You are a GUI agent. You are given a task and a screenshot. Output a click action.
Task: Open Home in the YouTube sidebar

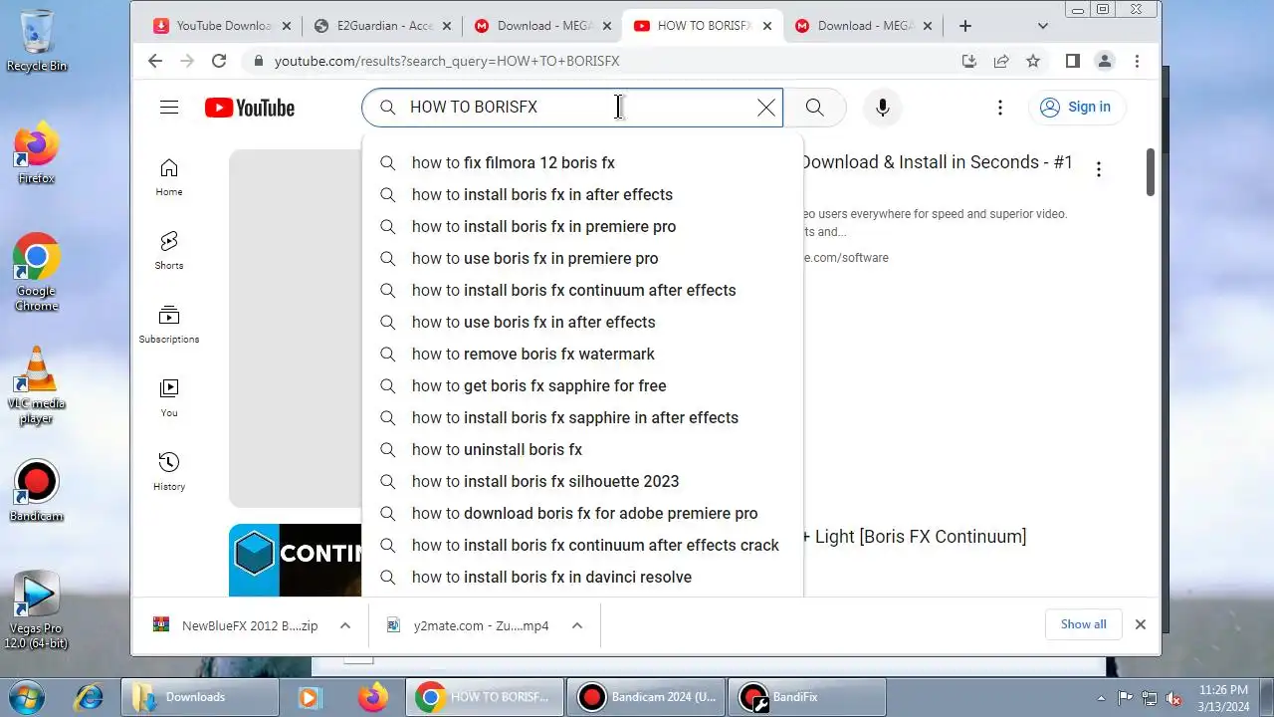click(169, 177)
